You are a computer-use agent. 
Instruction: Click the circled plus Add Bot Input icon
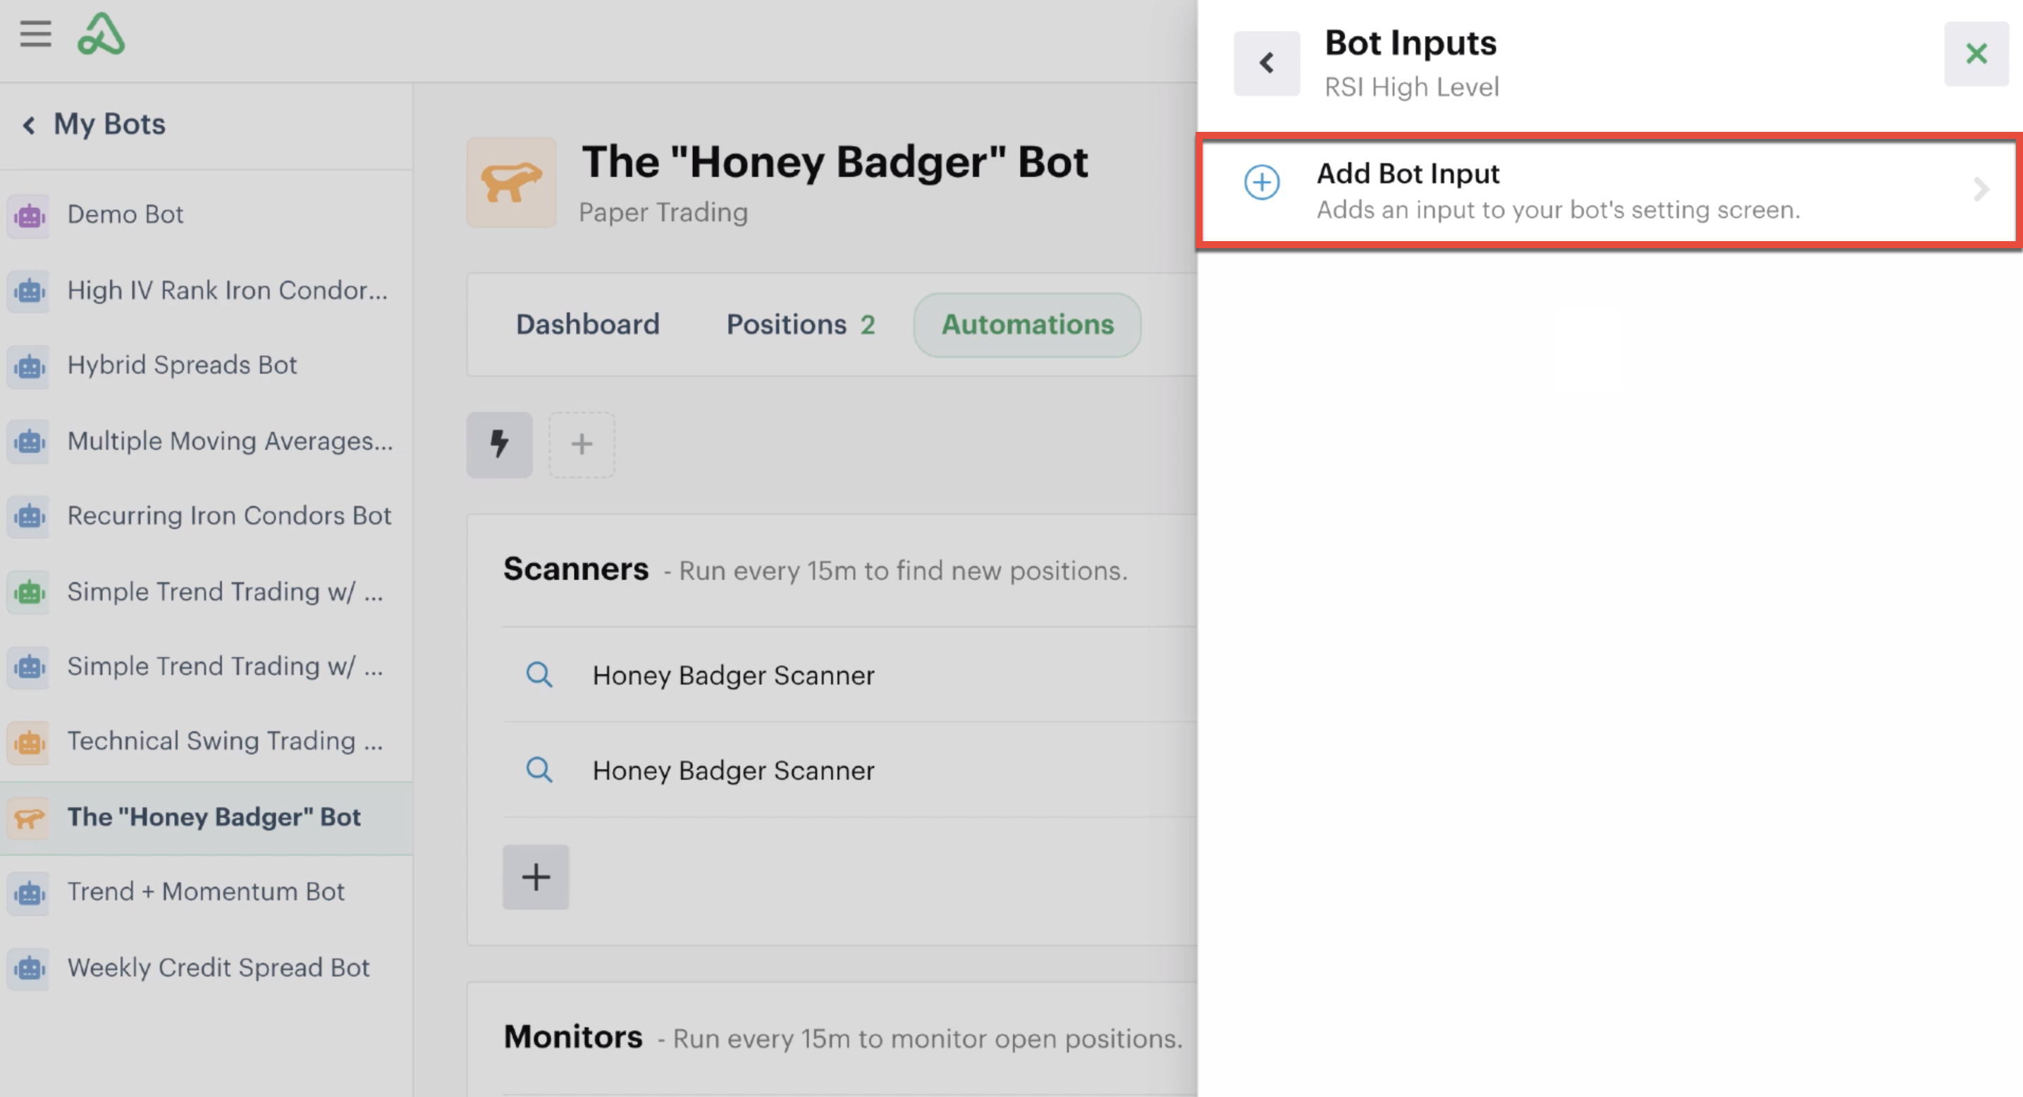(x=1262, y=182)
